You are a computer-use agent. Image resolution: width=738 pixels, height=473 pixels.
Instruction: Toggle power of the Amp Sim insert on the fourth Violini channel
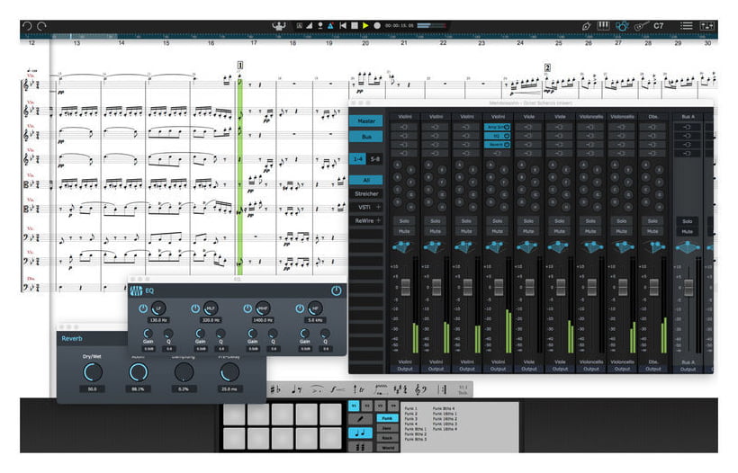coord(507,128)
